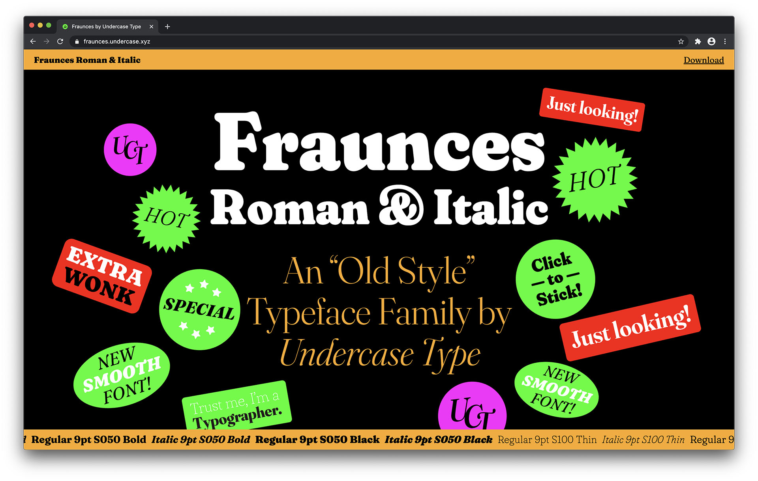Click Italic 9pt S100 Thin in ticker
The image size is (758, 481).
pyautogui.click(x=643, y=440)
